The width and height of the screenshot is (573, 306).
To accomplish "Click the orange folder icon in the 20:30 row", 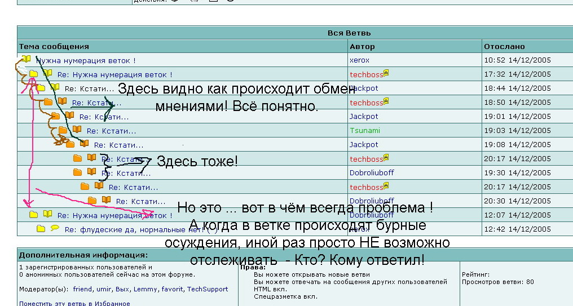I will click(x=92, y=201).
